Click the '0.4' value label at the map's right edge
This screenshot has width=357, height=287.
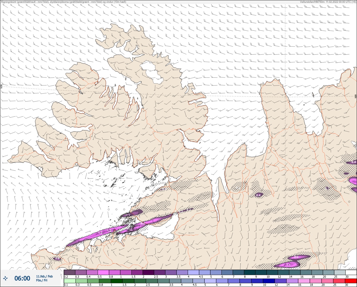pyautogui.click(x=354, y=162)
